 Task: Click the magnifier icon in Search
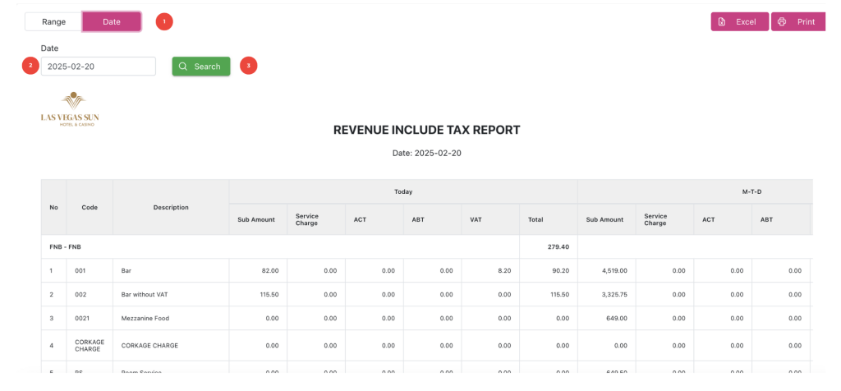coord(183,67)
